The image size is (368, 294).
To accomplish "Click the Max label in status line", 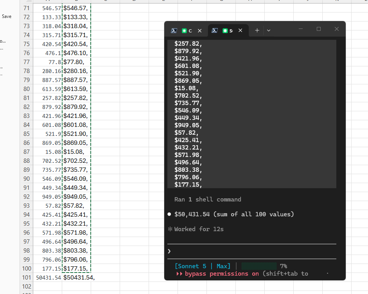I will pyautogui.click(x=222, y=266).
